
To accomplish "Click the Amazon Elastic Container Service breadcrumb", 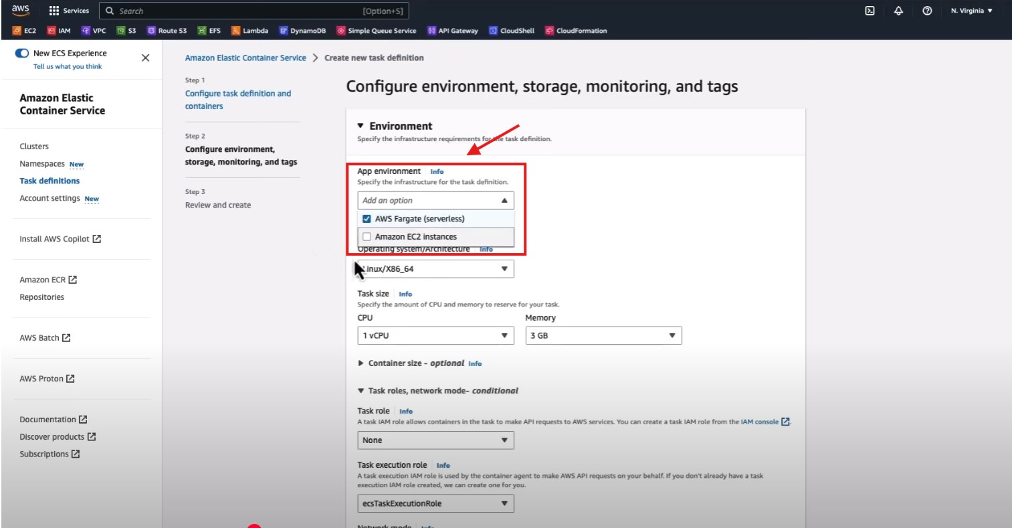I will (x=245, y=58).
